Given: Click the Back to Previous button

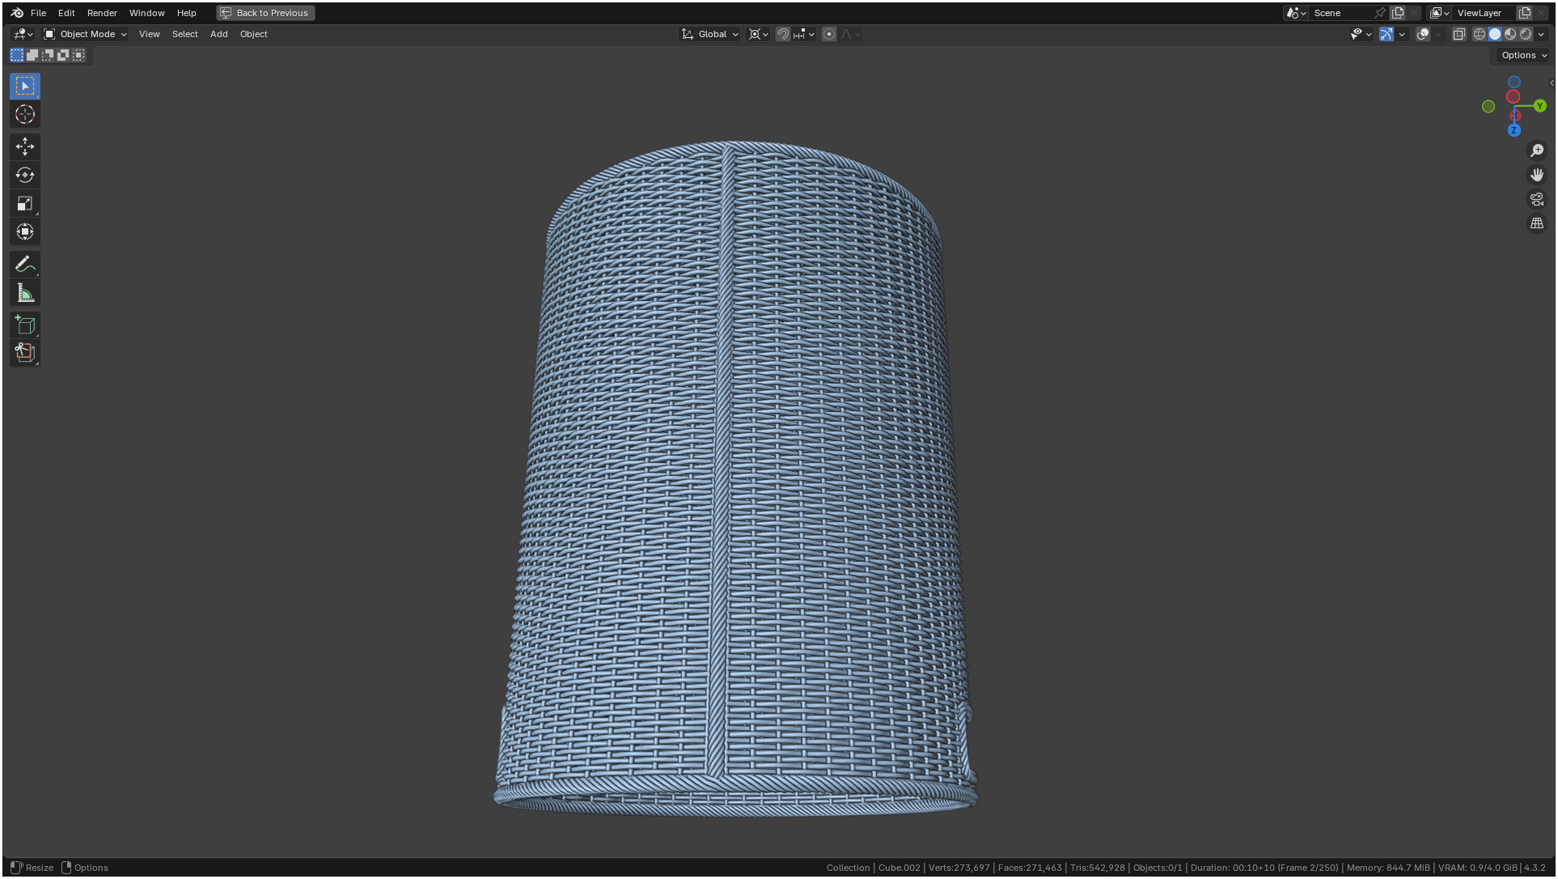Looking at the screenshot, I should coord(265,13).
